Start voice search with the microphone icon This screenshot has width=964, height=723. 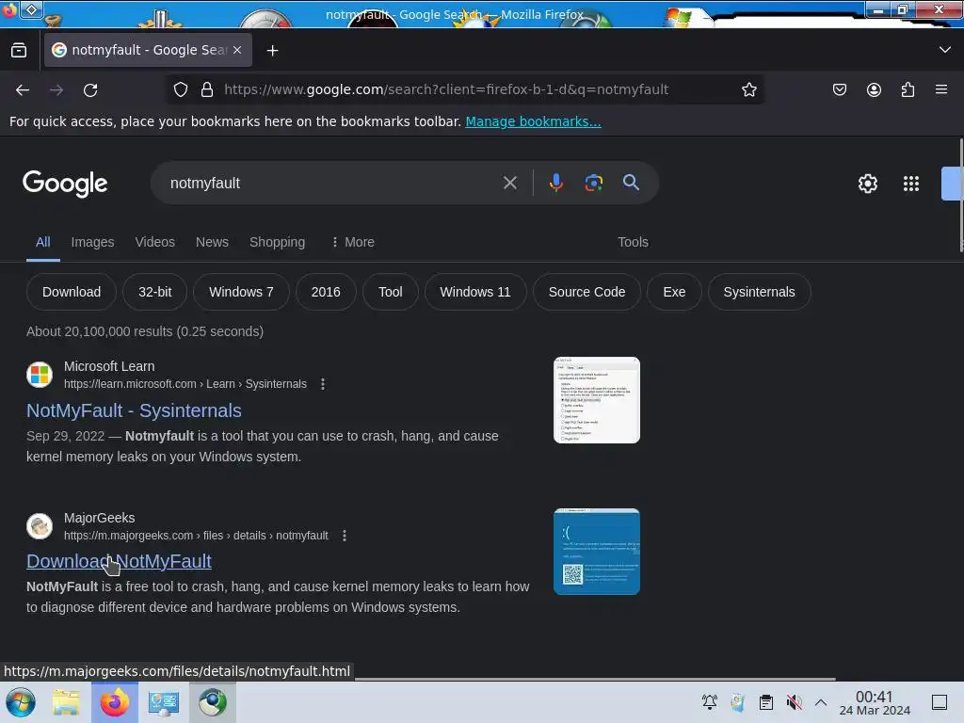point(555,183)
